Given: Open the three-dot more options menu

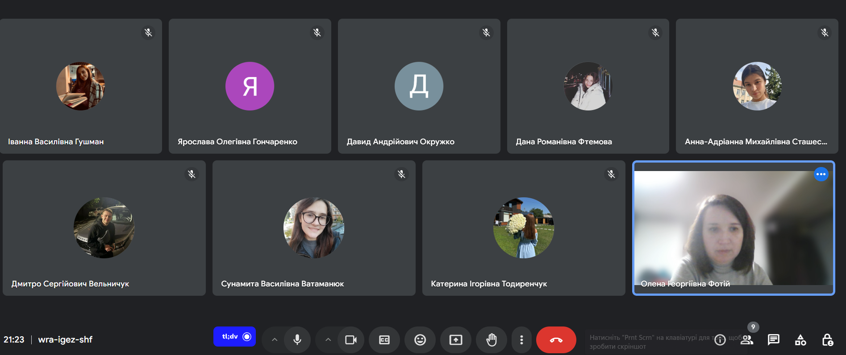Looking at the screenshot, I should 521,340.
